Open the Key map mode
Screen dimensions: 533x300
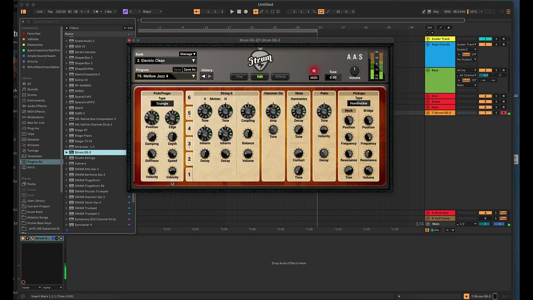(x=436, y=12)
